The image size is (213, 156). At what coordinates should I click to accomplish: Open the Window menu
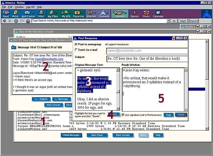[x=19, y=7]
